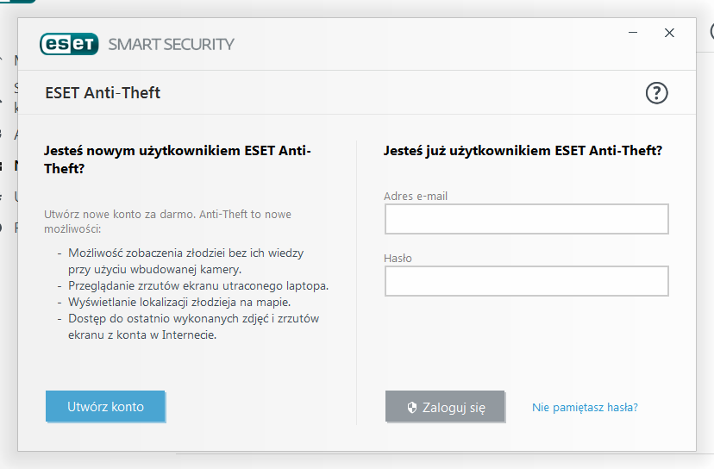714x469 pixels.
Task: Click the Jesteś nowym użytkownikiem heading
Action: (x=178, y=159)
